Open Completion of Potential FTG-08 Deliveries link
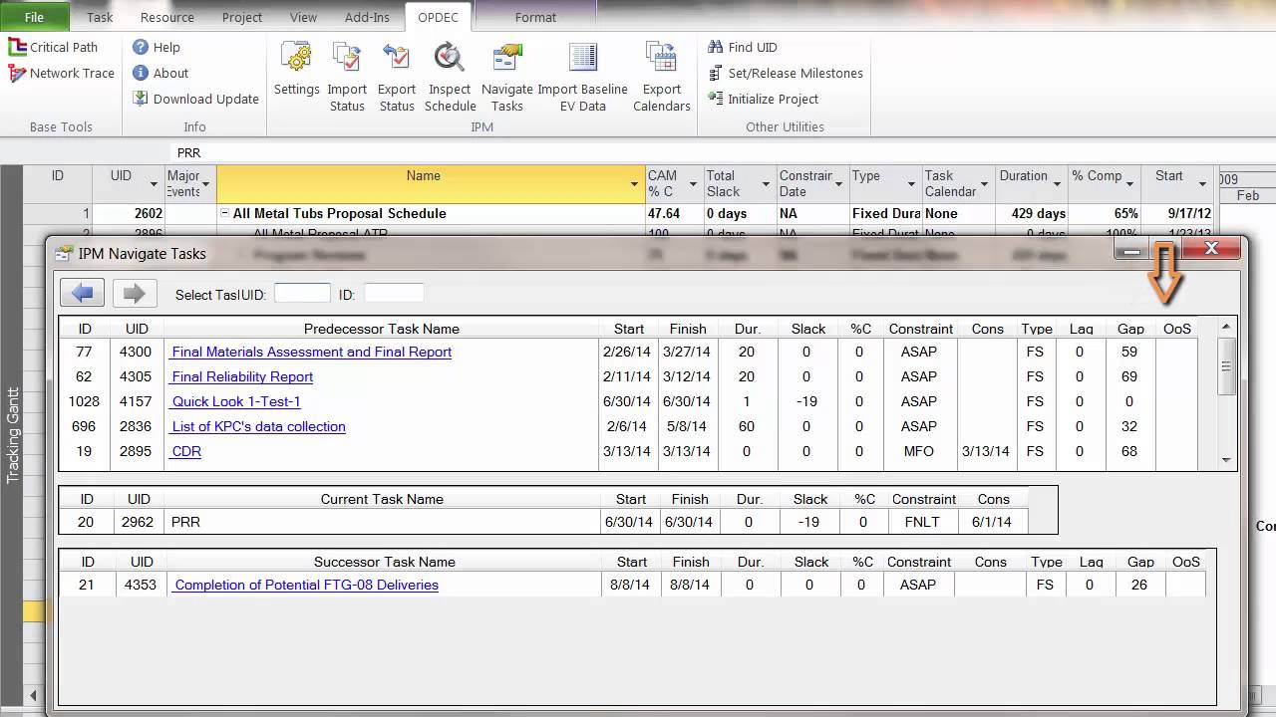The image size is (1276, 717). 306,585
